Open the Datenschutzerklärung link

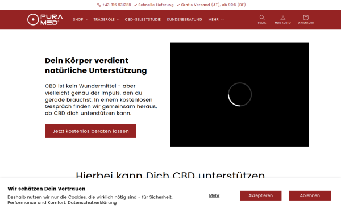(x=92, y=202)
